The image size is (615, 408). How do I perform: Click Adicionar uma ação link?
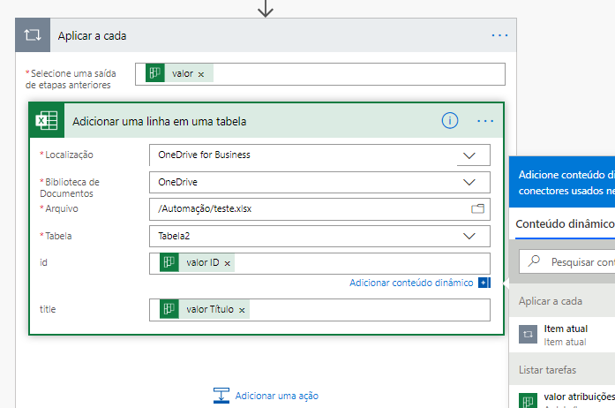276,396
